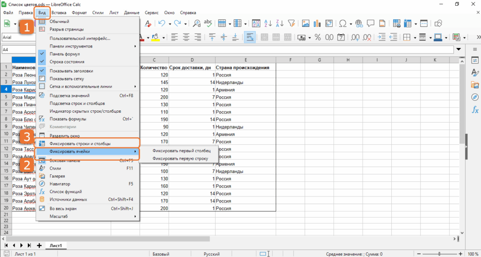The height and width of the screenshot is (257, 481).
Task: Align cell content to top icon
Action: 212,38
